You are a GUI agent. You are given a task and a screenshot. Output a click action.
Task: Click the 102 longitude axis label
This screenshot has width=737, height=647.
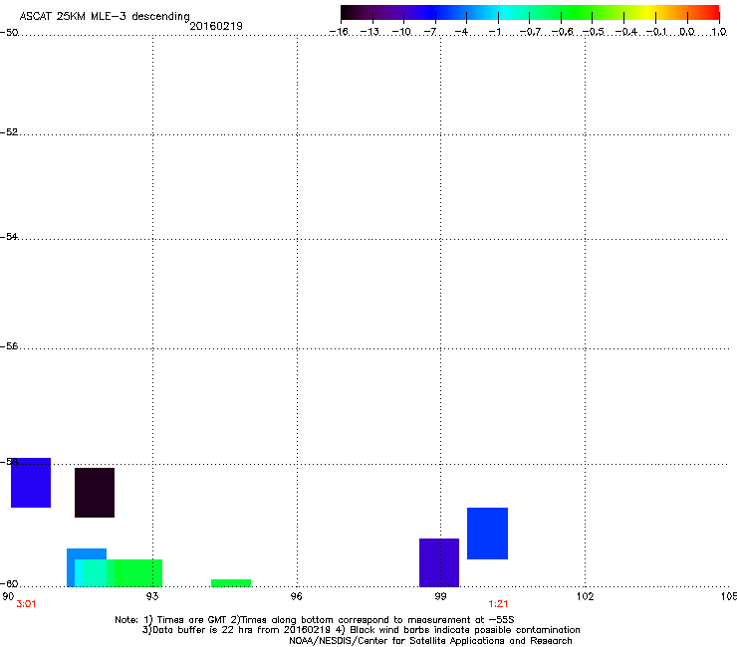pyautogui.click(x=585, y=596)
